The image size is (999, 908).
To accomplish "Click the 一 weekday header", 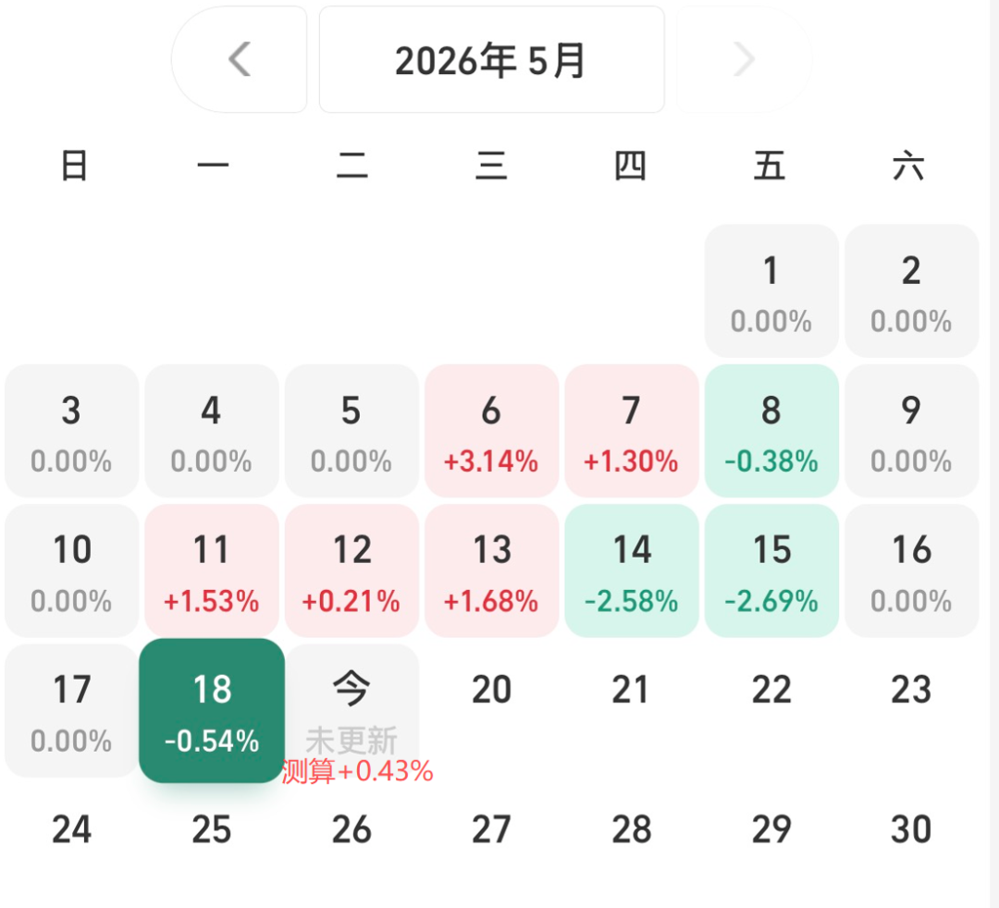I will 213,166.
